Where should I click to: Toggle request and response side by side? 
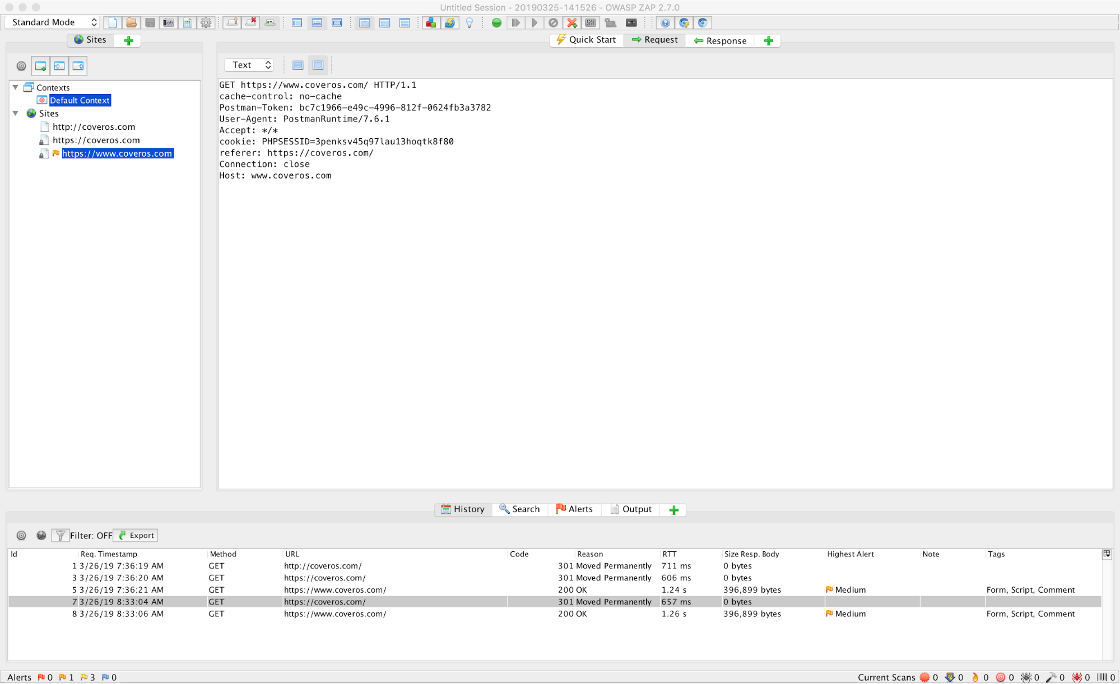pyautogui.click(x=384, y=22)
